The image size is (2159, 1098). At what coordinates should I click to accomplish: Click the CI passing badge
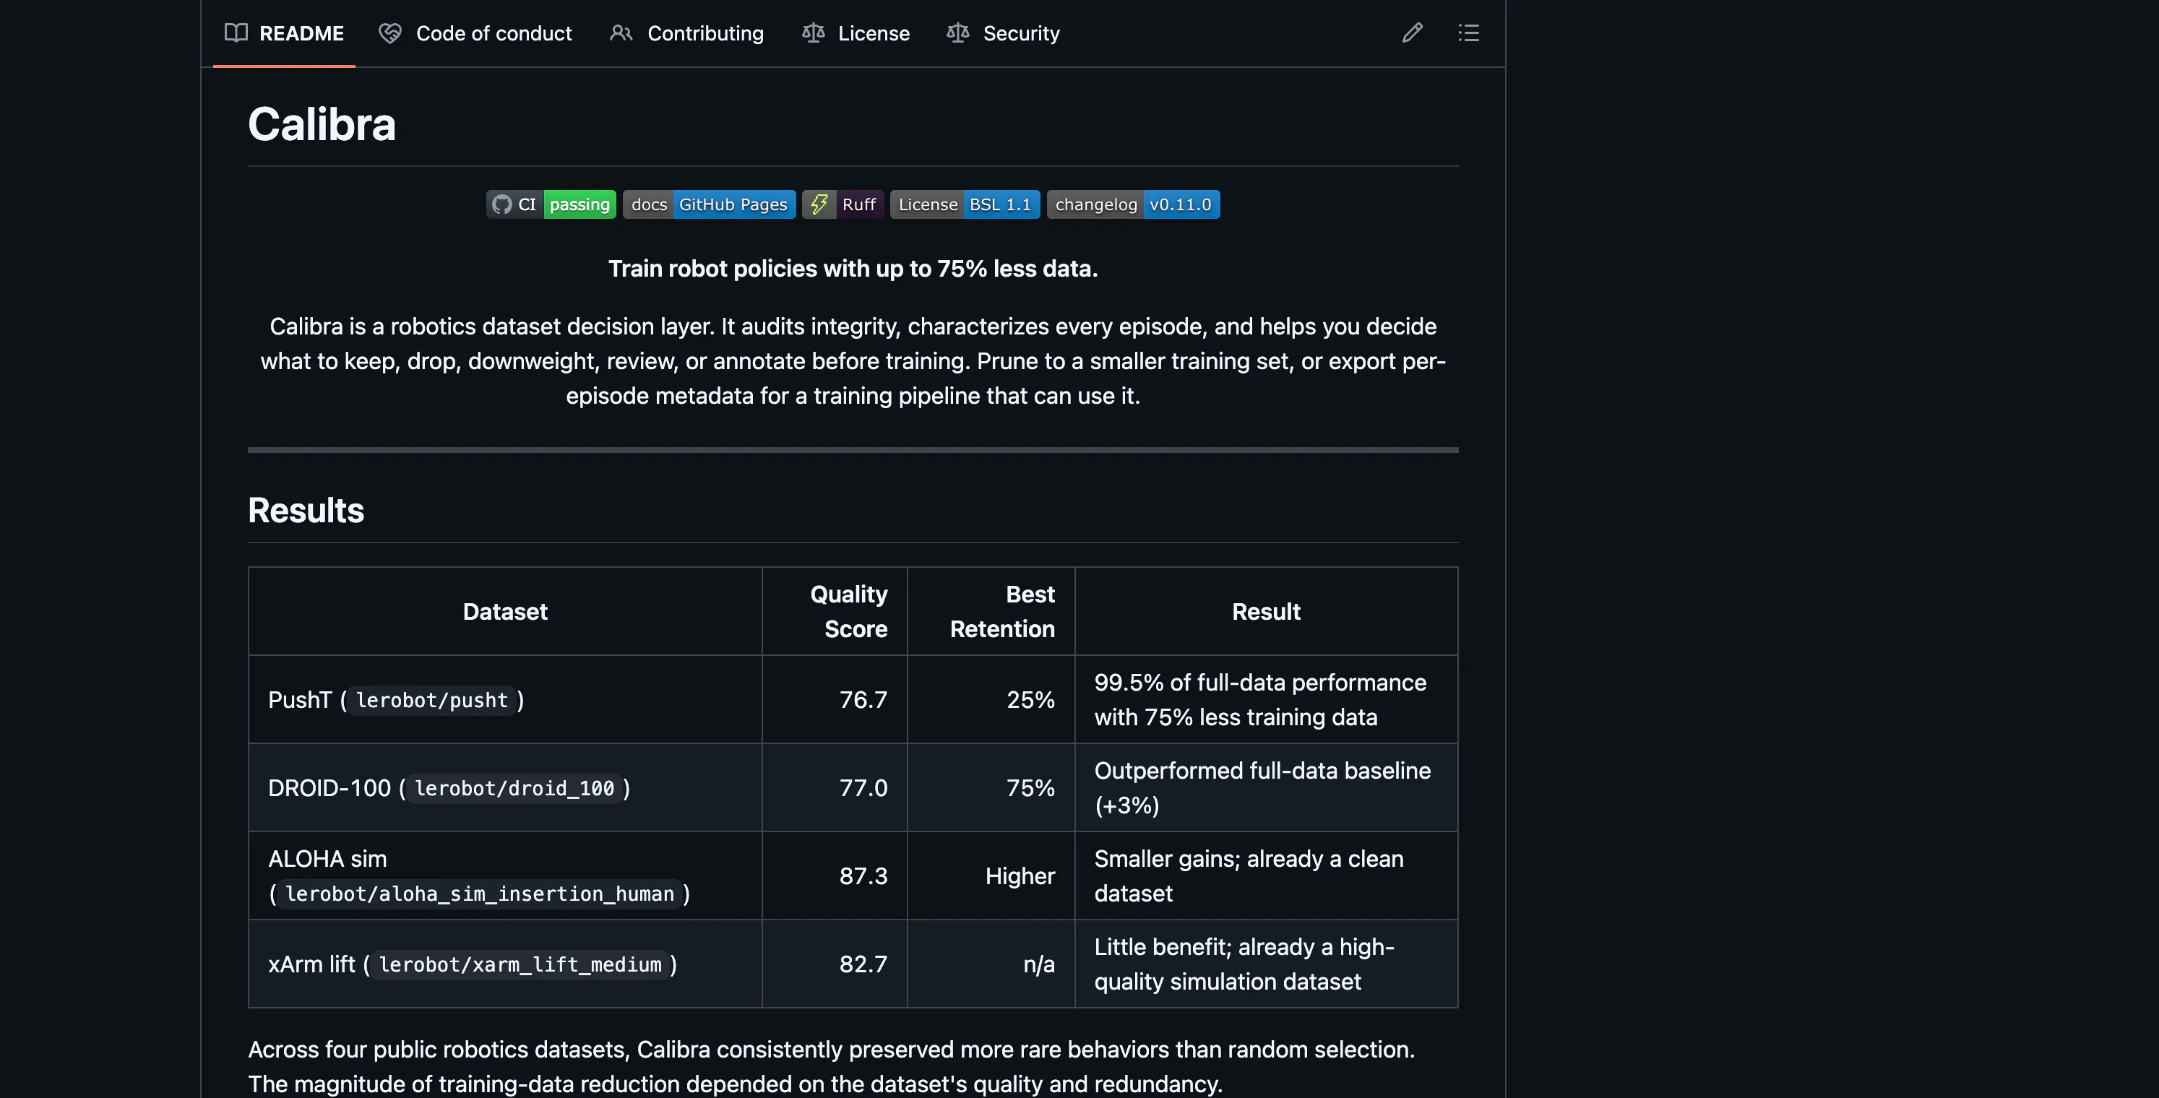(551, 204)
